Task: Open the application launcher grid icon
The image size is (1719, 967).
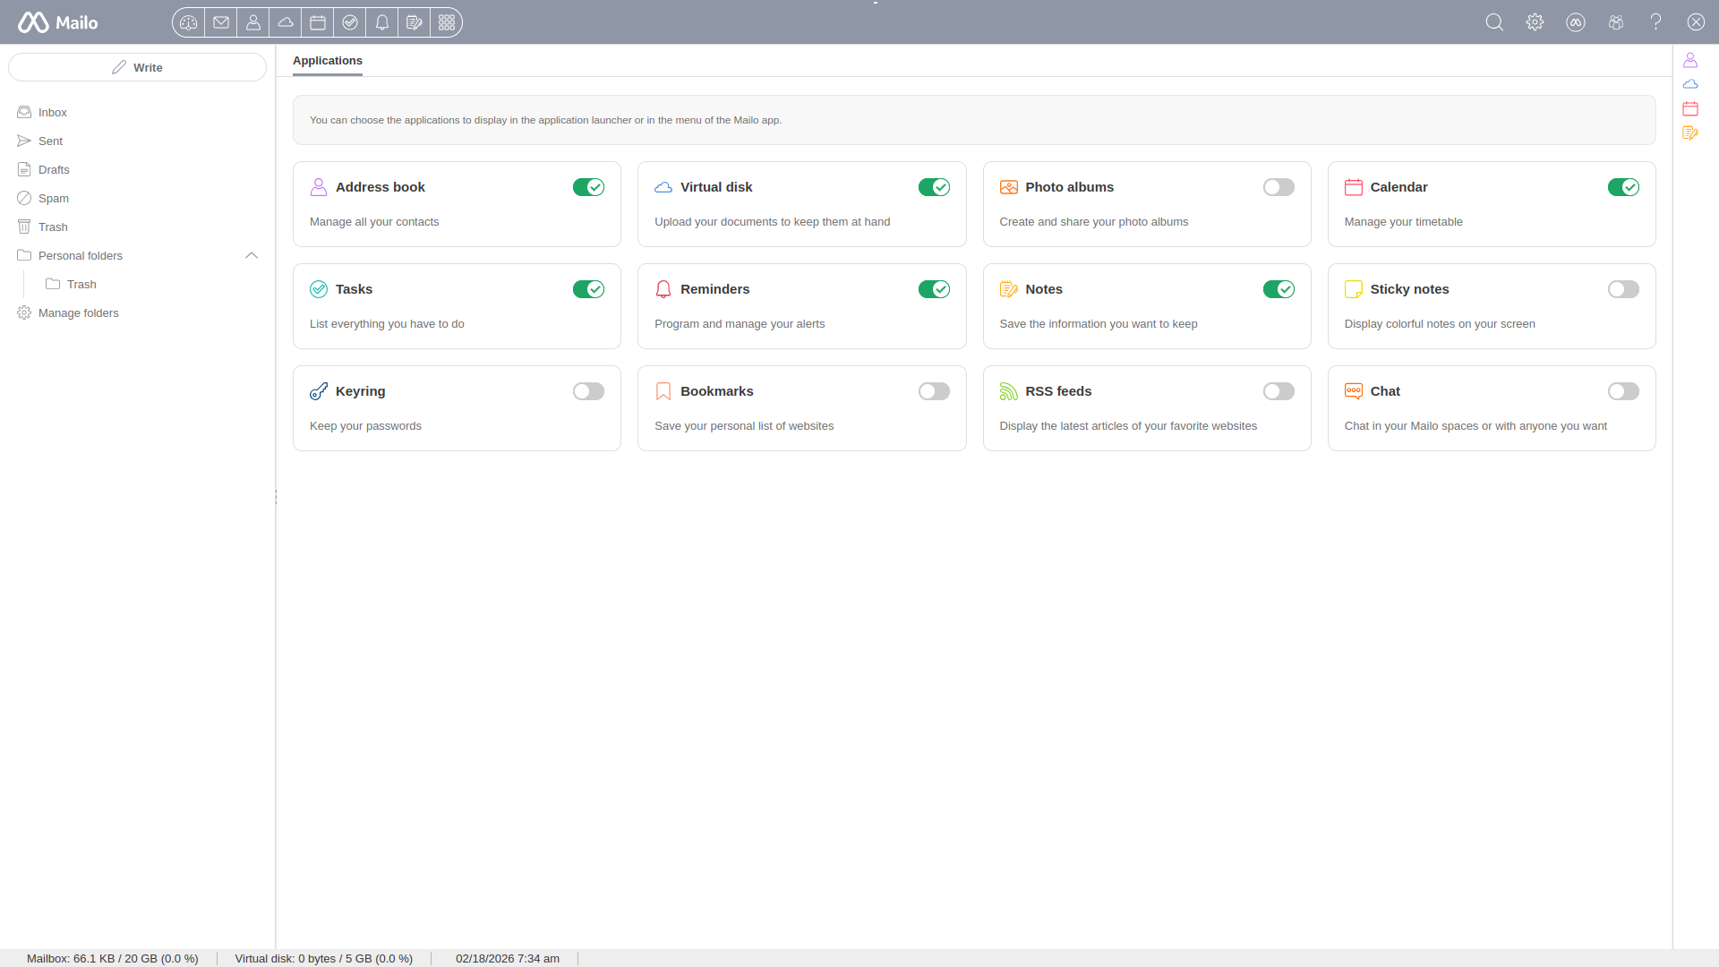Action: 446,22
